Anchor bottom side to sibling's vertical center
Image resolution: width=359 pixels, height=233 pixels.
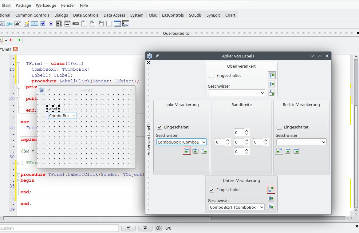pos(271,199)
